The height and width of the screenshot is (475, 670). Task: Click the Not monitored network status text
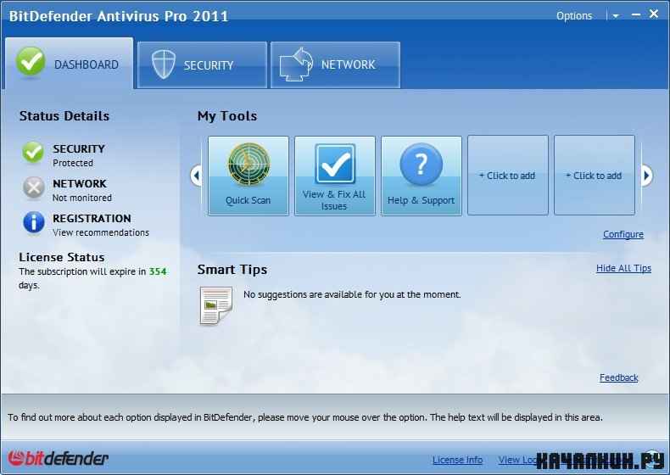tap(82, 198)
